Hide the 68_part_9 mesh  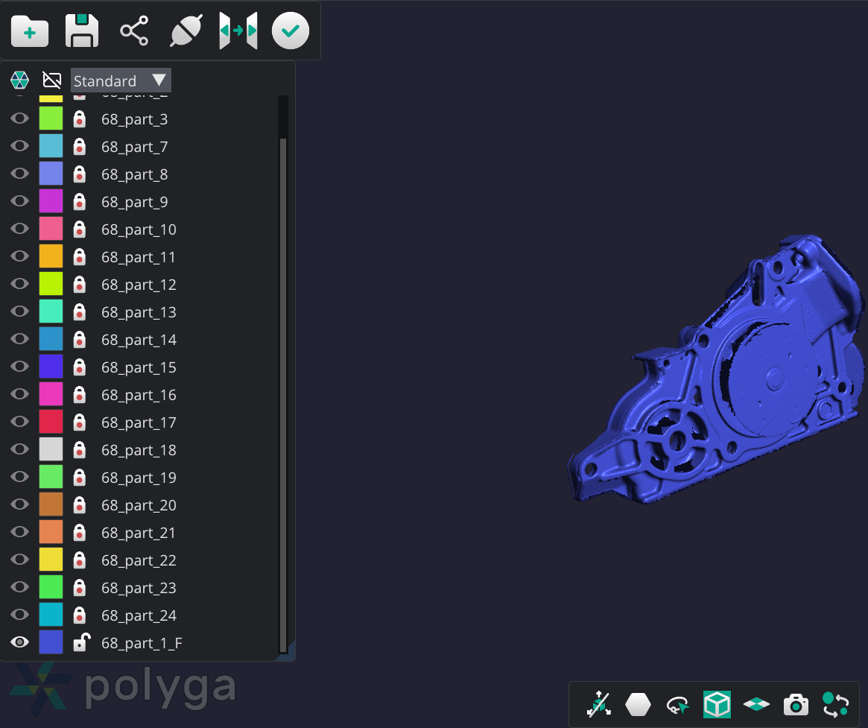pos(19,200)
